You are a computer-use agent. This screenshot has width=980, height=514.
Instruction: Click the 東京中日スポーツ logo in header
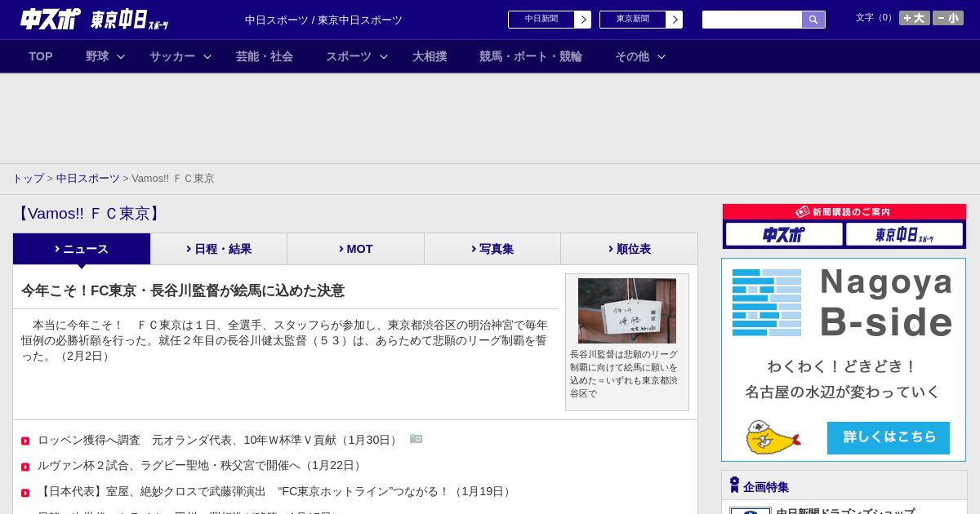click(130, 20)
